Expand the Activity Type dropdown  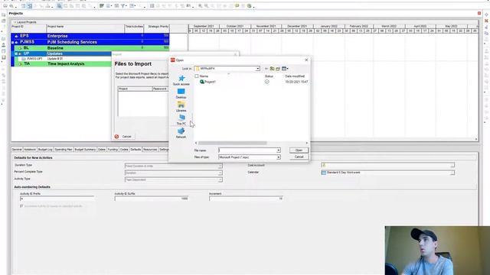(x=220, y=180)
